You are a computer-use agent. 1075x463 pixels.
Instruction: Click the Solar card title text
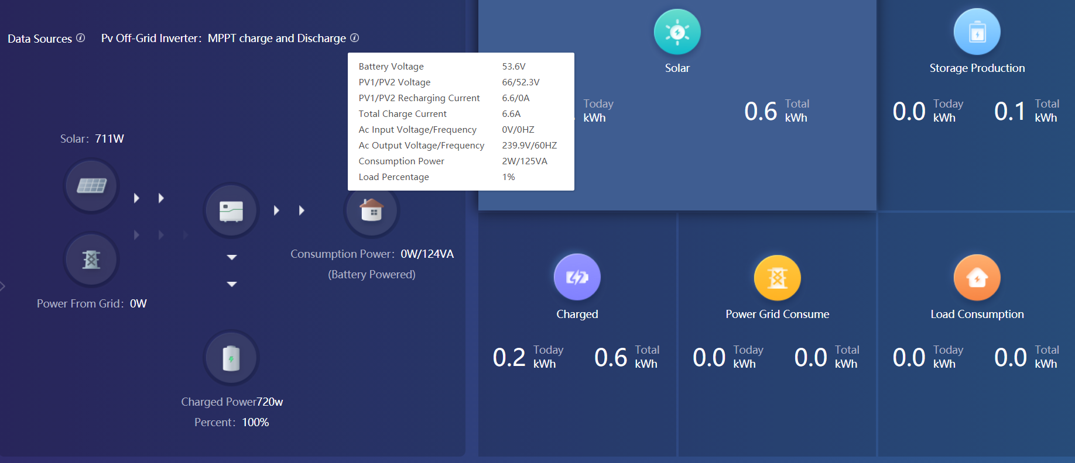(x=677, y=68)
